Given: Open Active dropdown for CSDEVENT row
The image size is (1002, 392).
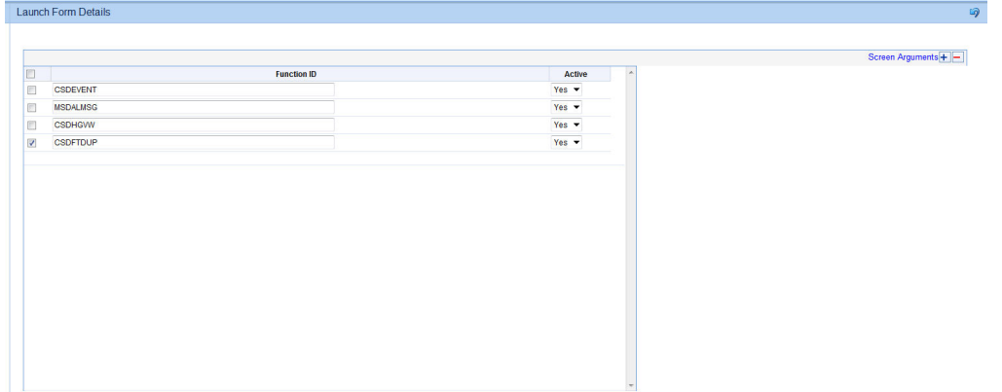Looking at the screenshot, I should coord(567,90).
